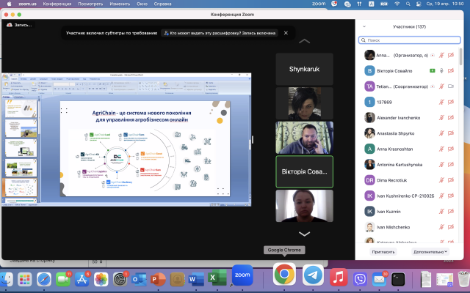Image resolution: width=470 pixels, height=293 pixels.
Task: Open the Посмотреть menu
Action: click(x=90, y=4)
